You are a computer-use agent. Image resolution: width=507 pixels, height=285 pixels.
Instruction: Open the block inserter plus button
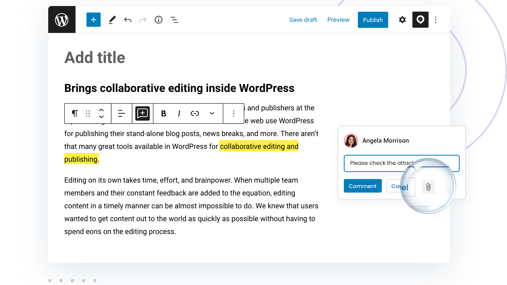tap(93, 20)
